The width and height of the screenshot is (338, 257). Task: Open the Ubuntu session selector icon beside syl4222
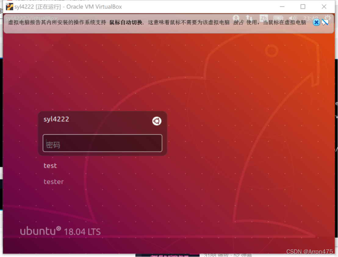click(x=157, y=121)
